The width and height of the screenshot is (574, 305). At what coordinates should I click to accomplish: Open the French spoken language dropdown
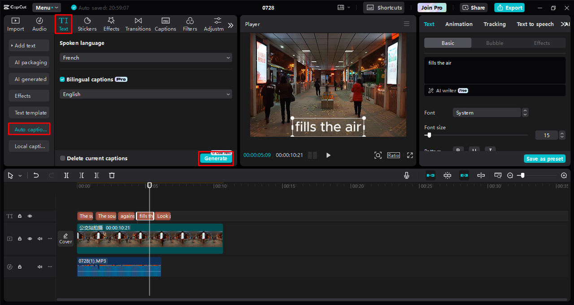pyautogui.click(x=146, y=58)
